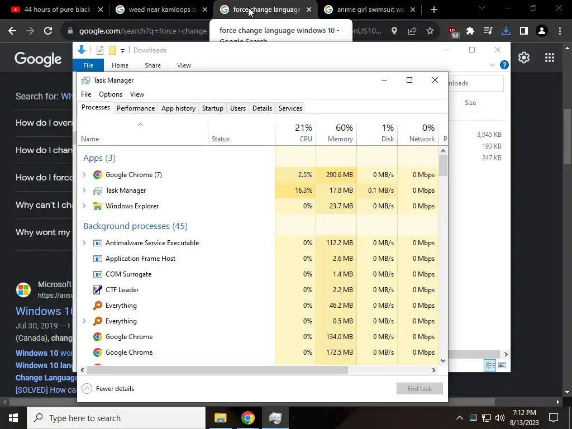The width and height of the screenshot is (572, 429).
Task: Switch to the Performance tab
Action: [136, 108]
